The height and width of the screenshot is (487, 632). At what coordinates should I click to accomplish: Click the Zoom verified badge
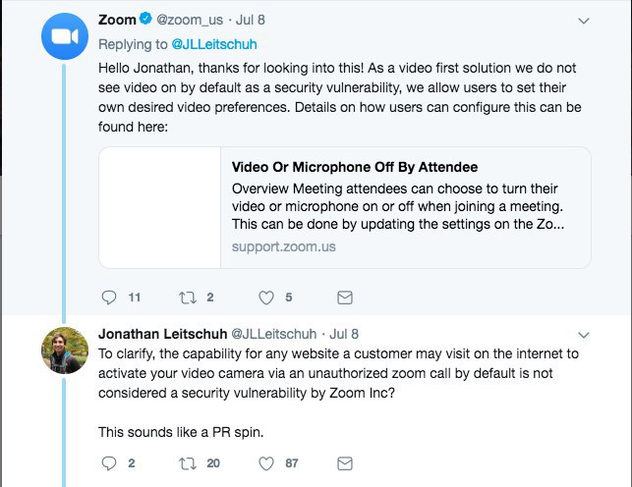[x=145, y=19]
